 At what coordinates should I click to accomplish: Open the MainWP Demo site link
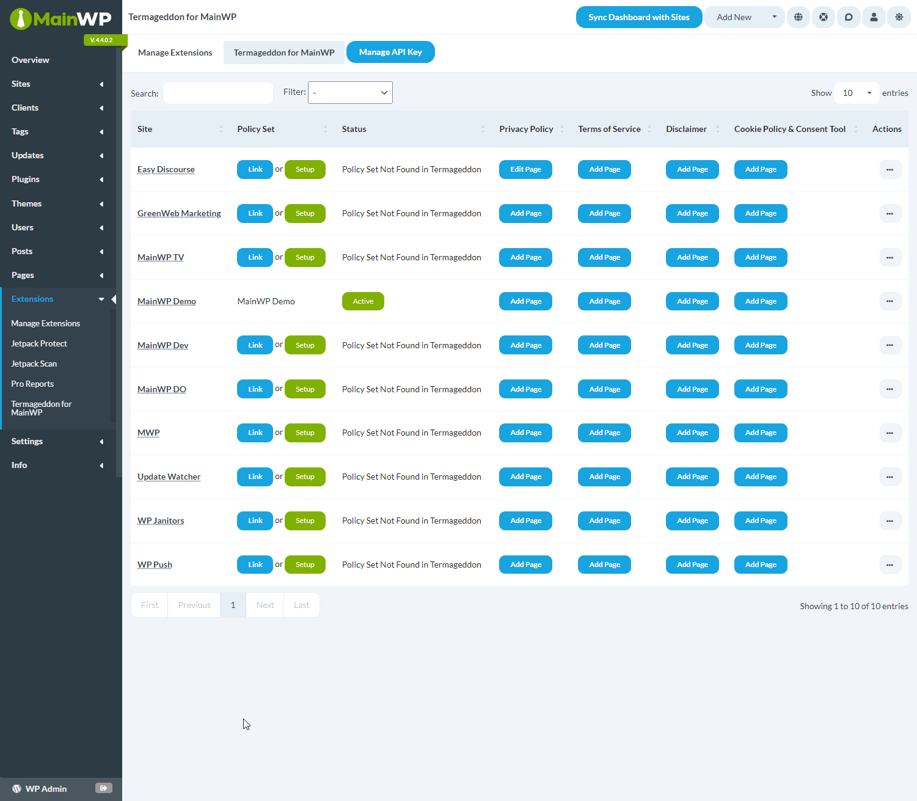166,301
